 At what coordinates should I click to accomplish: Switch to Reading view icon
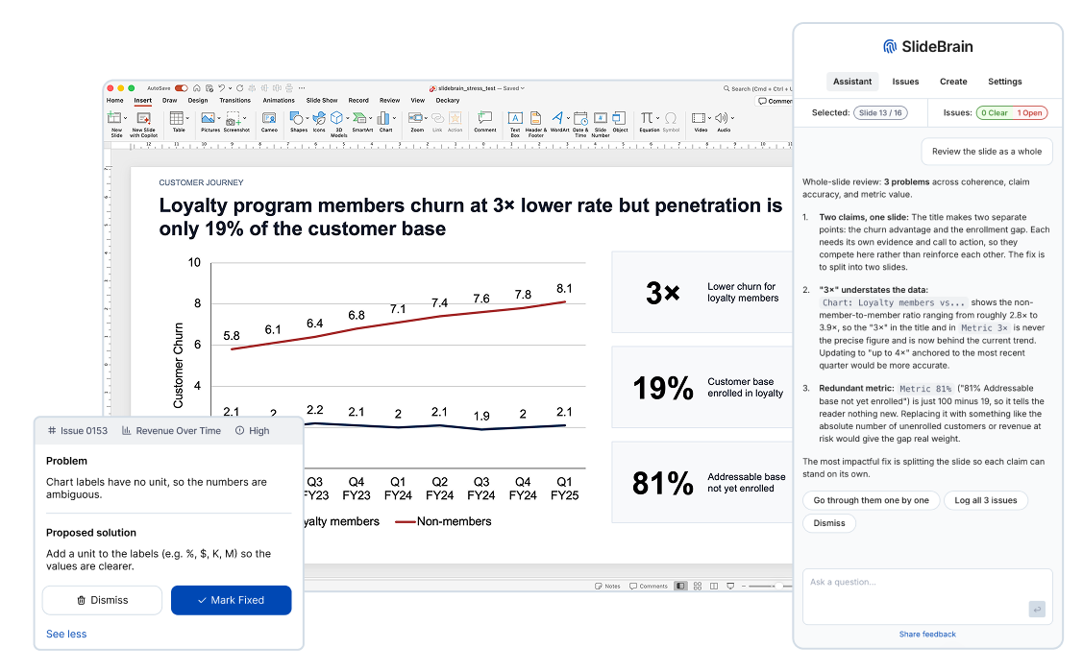(714, 586)
